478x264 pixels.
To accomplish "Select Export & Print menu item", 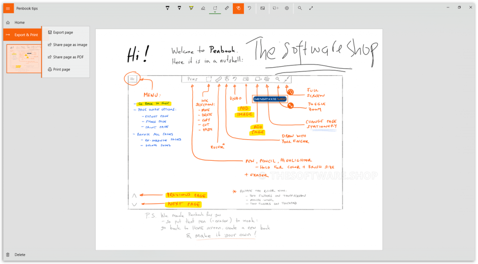I will tap(22, 35).
